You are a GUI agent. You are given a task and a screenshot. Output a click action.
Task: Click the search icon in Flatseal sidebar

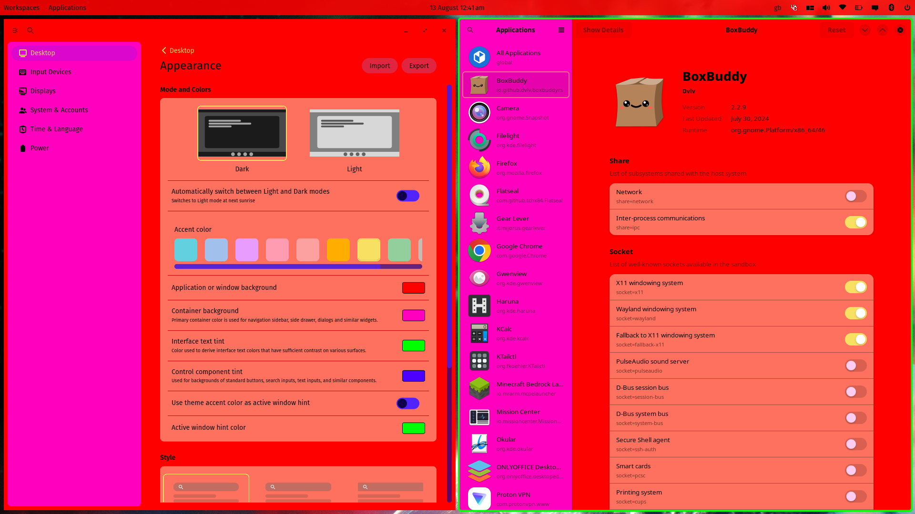(x=470, y=30)
